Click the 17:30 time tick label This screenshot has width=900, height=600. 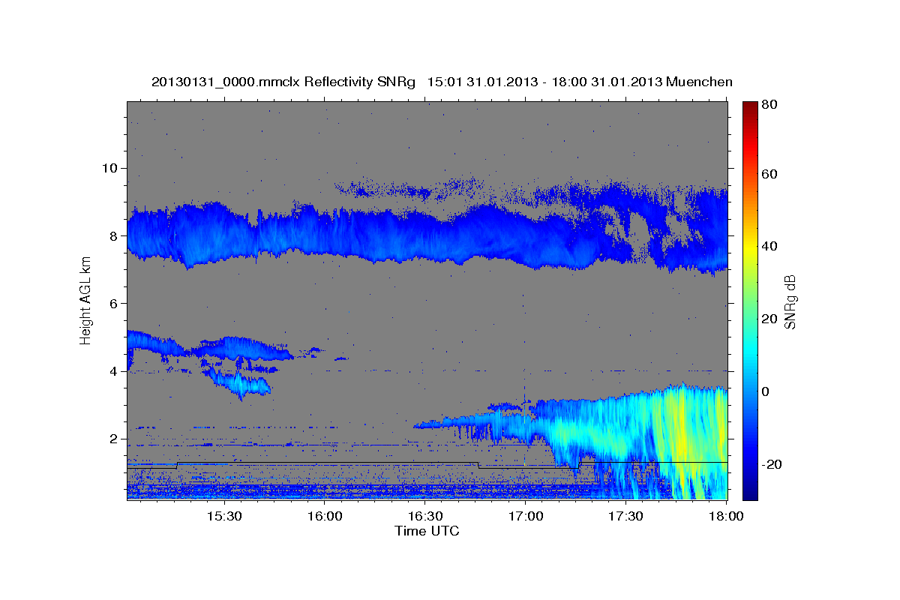(x=626, y=517)
